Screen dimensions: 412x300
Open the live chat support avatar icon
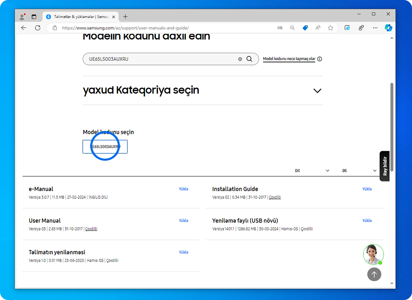(x=373, y=254)
